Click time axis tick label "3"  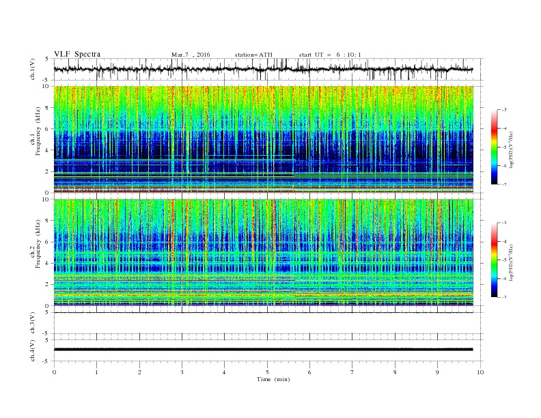pyautogui.click(x=182, y=372)
